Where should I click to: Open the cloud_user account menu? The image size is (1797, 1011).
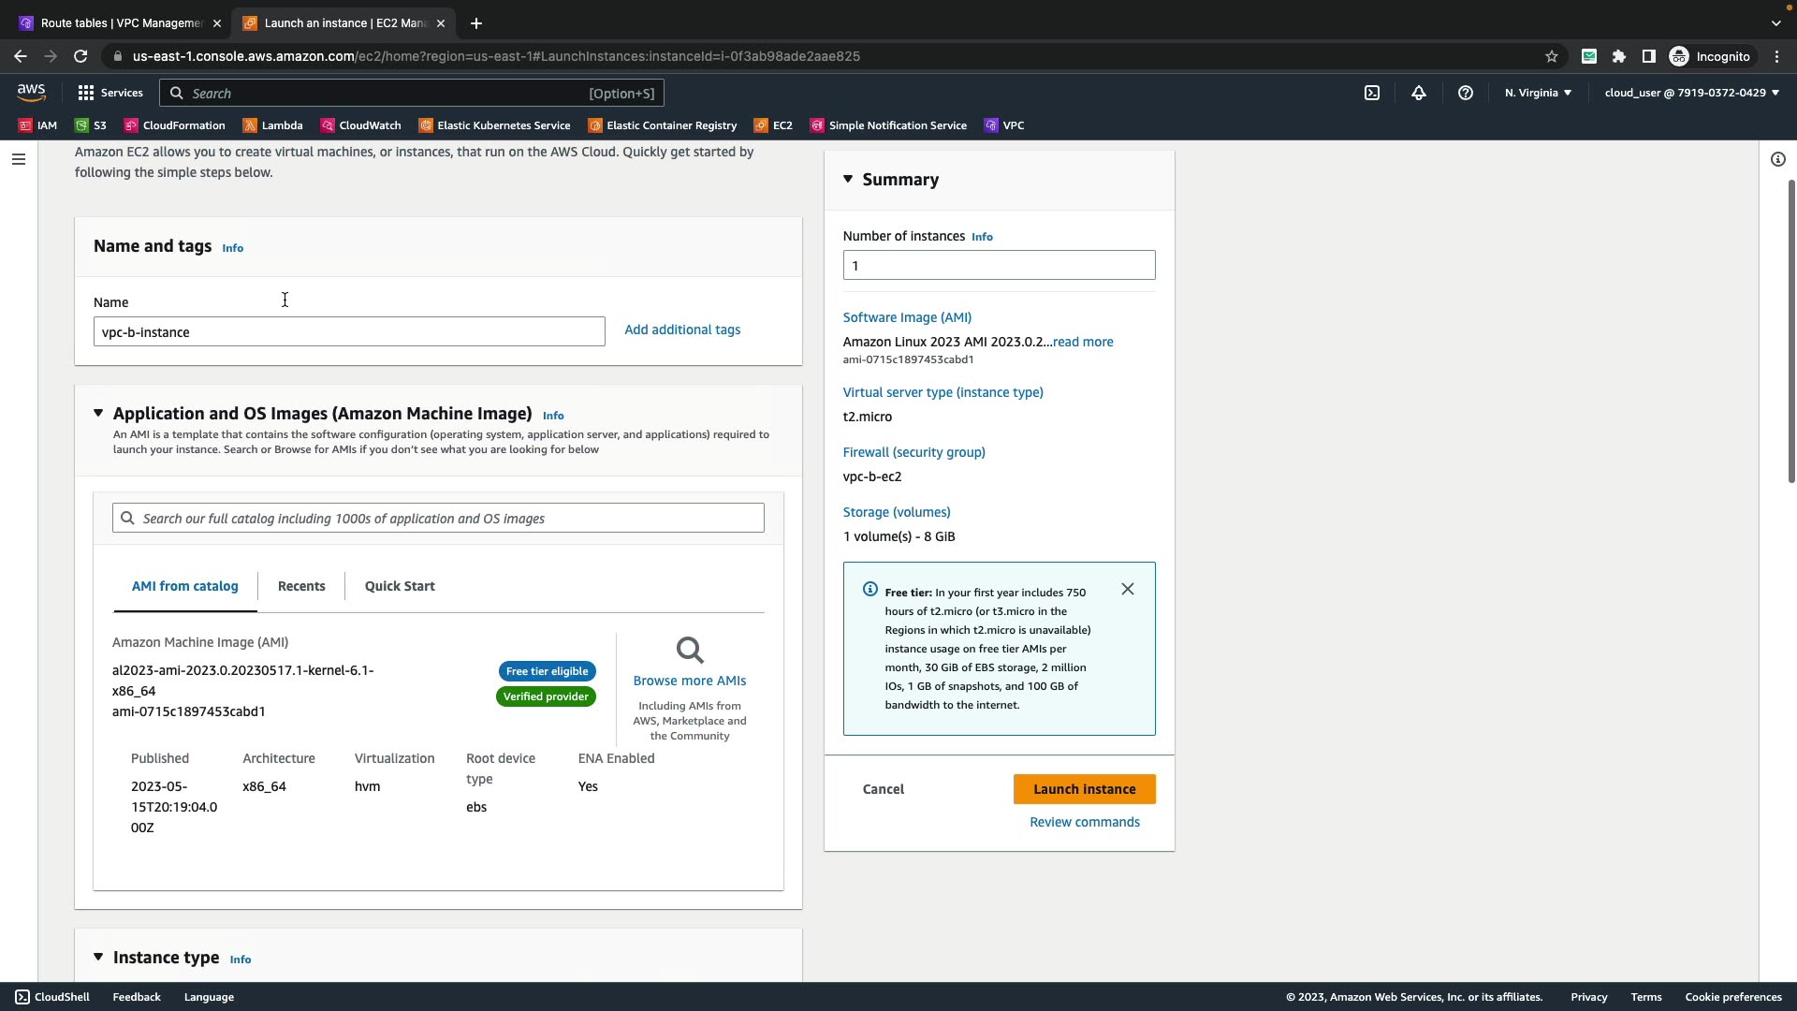1691,93
